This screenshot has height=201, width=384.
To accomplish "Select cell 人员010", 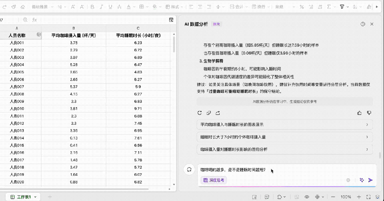I will pyautogui.click(x=17, y=109).
